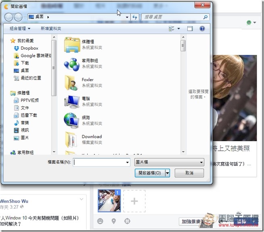
Task: Click 新增資料夾 in the toolbar
Action: point(51,28)
